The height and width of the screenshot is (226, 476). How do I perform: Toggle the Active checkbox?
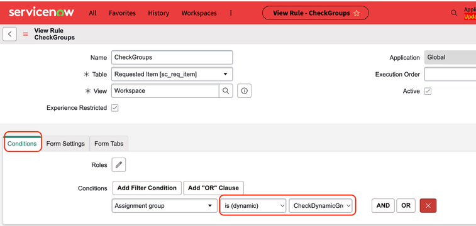pos(428,91)
